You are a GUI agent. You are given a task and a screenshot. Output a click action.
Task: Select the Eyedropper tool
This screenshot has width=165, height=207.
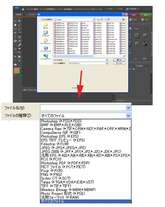point(20,25)
